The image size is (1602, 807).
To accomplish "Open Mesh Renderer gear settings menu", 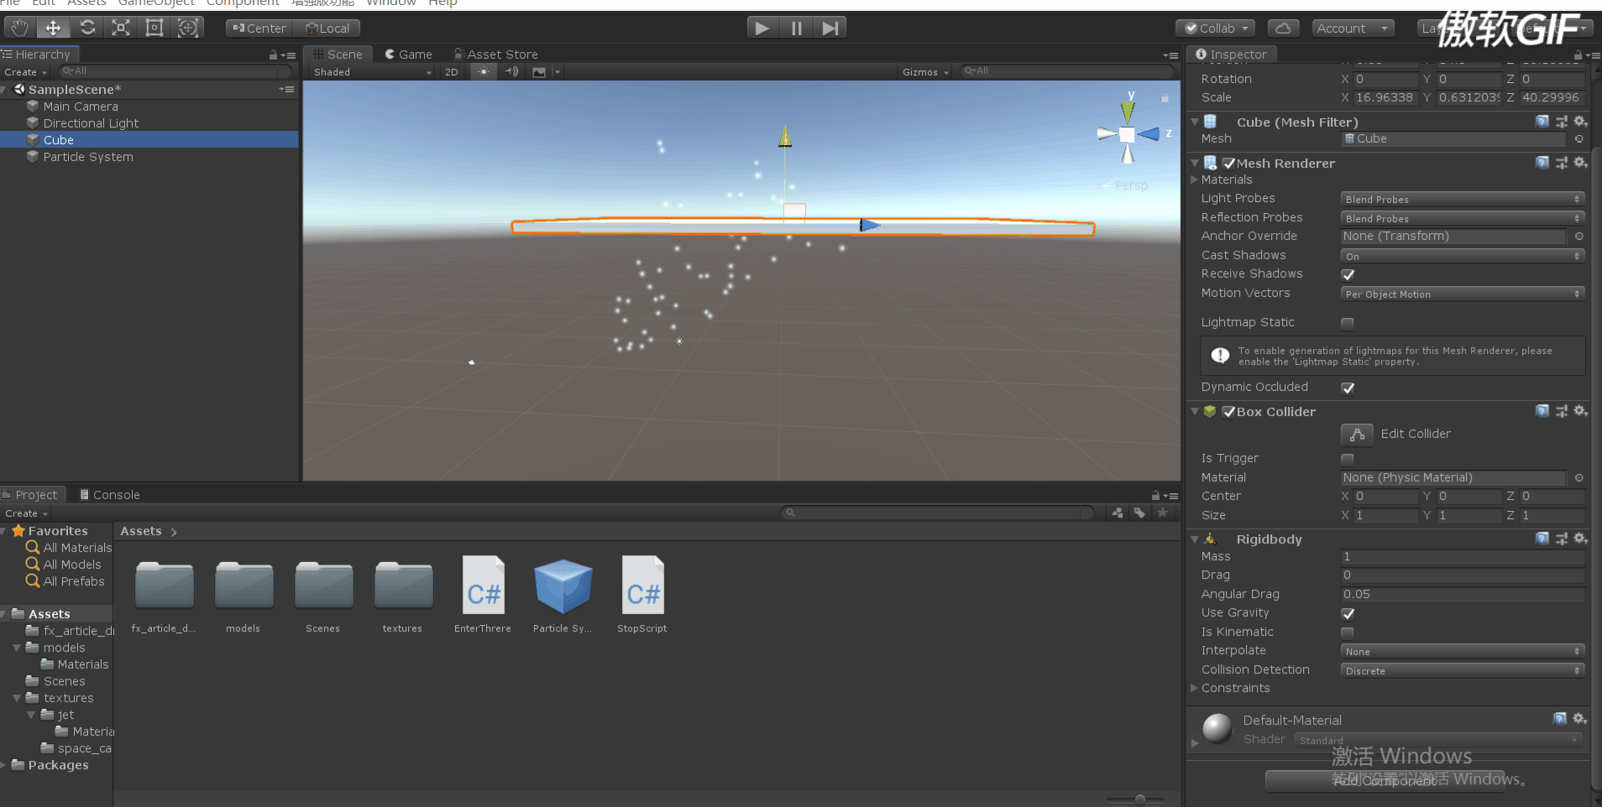I will click(1580, 163).
